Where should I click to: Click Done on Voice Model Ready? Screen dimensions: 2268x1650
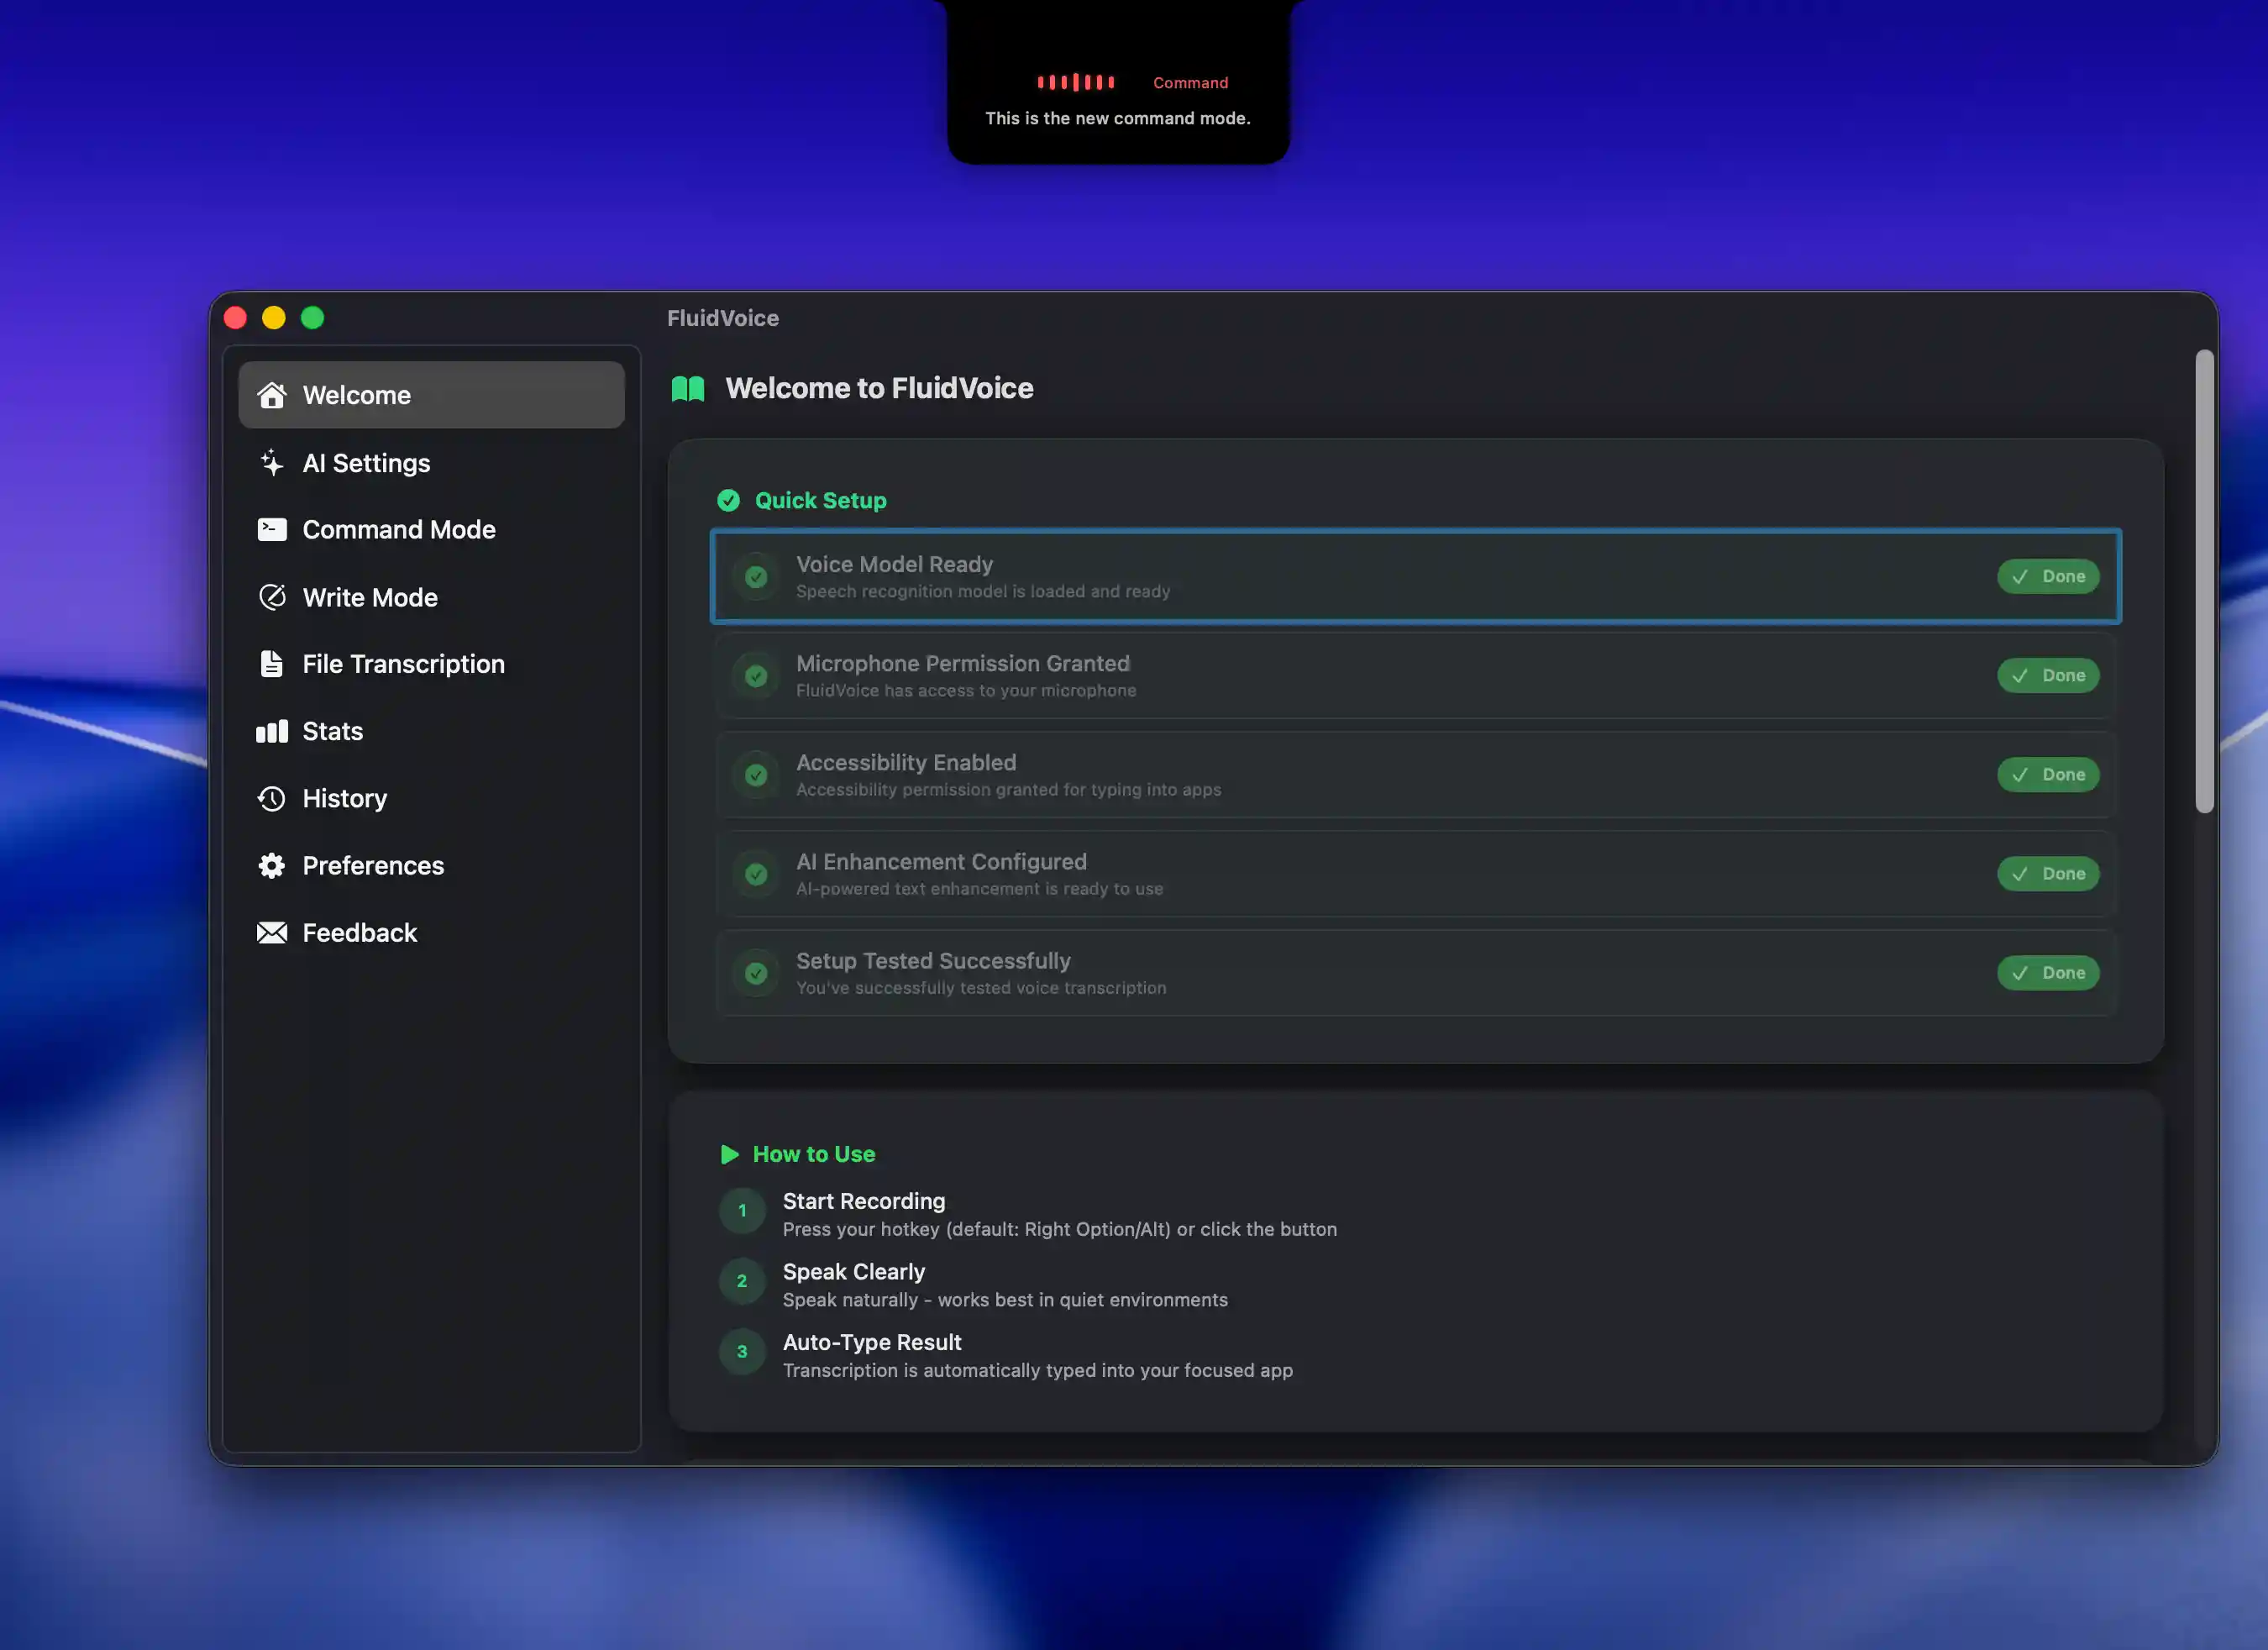pos(2048,576)
